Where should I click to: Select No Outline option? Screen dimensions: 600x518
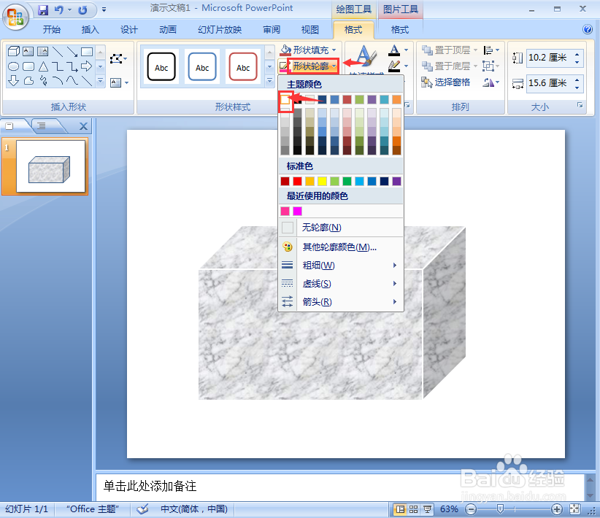pos(341,228)
